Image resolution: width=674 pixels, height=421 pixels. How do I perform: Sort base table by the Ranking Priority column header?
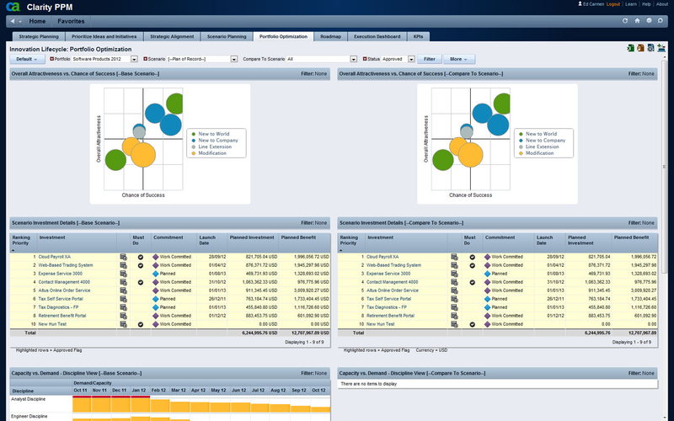21,240
